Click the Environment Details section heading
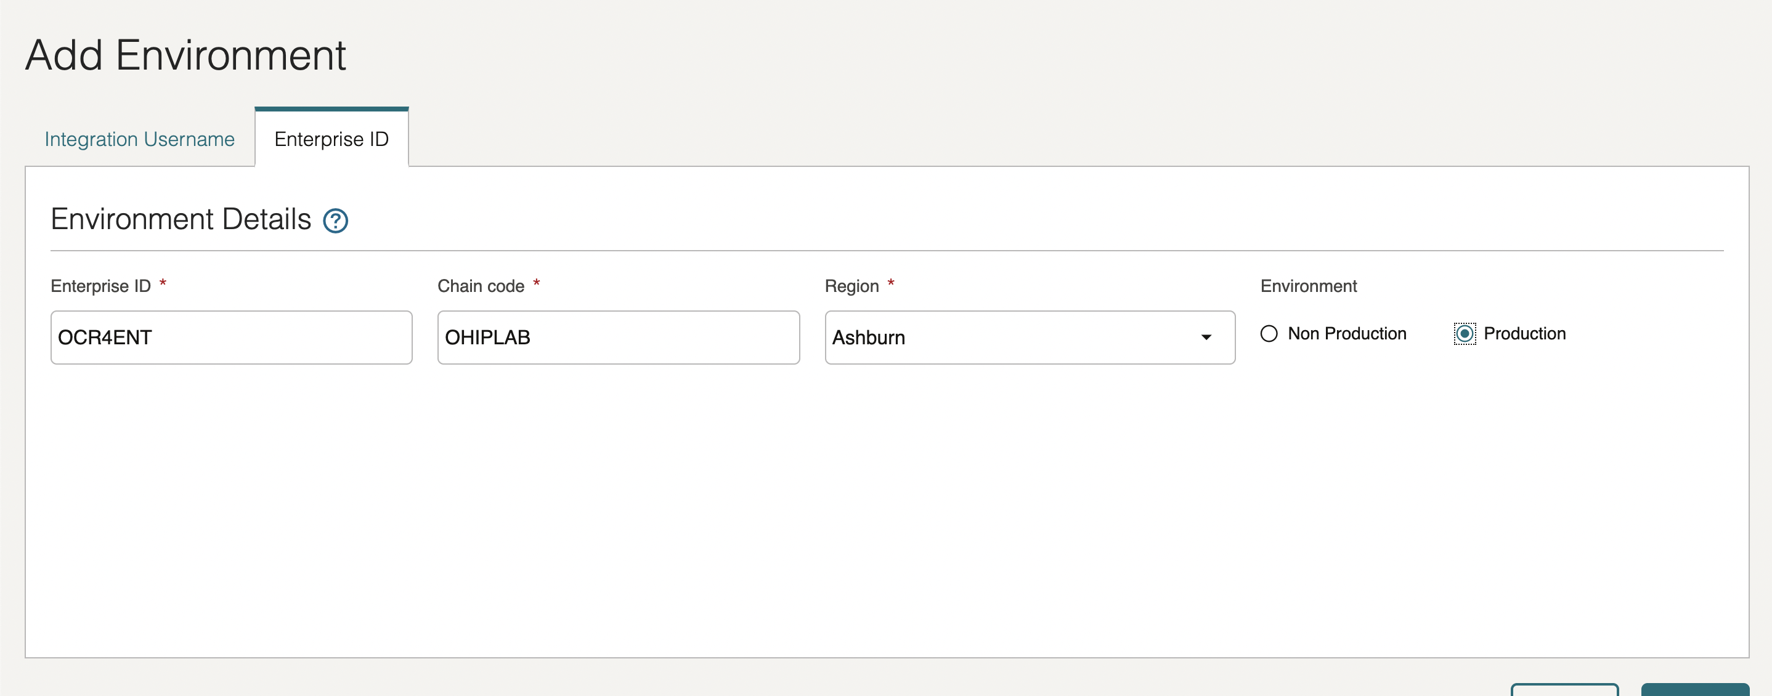Viewport: 1772px width, 696px height. coord(181,220)
